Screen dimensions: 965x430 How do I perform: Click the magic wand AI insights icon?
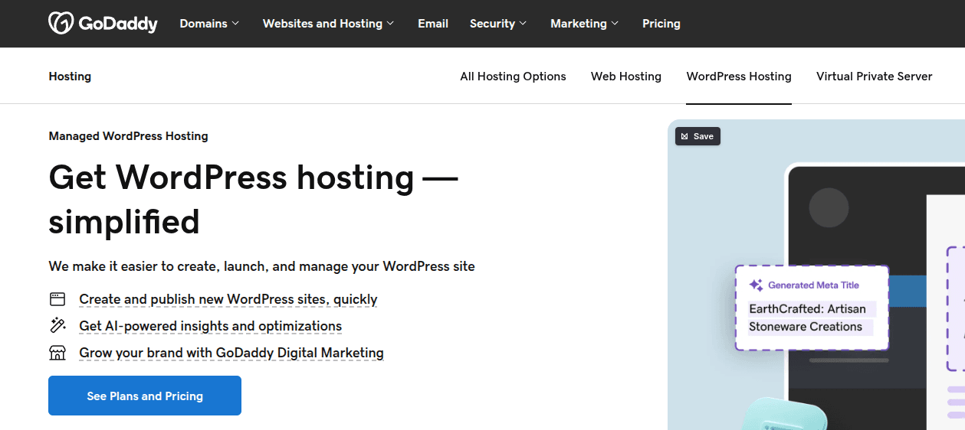click(57, 326)
